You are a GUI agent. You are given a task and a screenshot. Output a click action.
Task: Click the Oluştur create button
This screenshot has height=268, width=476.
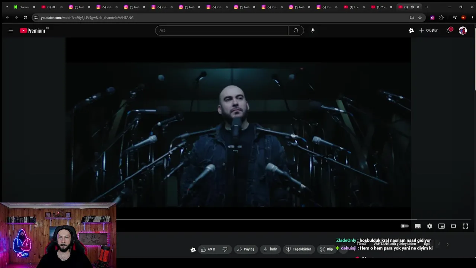point(428,31)
